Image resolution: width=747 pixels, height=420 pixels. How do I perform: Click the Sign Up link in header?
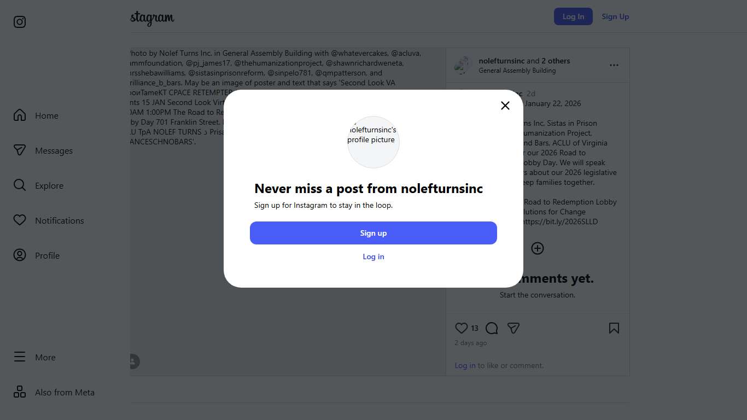click(615, 16)
